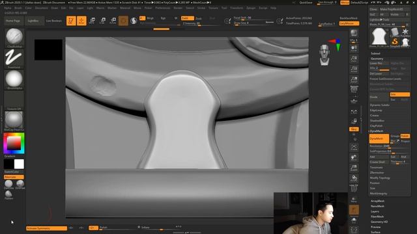Toggle the Alternate color button
The image size is (417, 234).
[14, 177]
